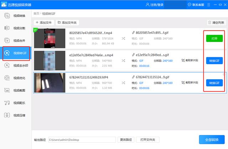Viewport: 228px width, 149px height.
Task: Click file name e12e95e7c2849ed74a6e...s.mp4
Action: [91, 55]
